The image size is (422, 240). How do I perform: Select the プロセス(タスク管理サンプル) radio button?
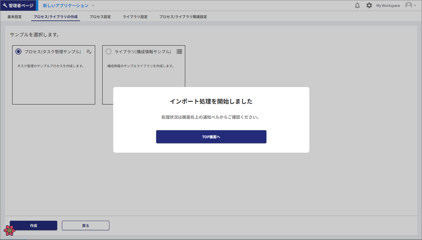point(18,52)
